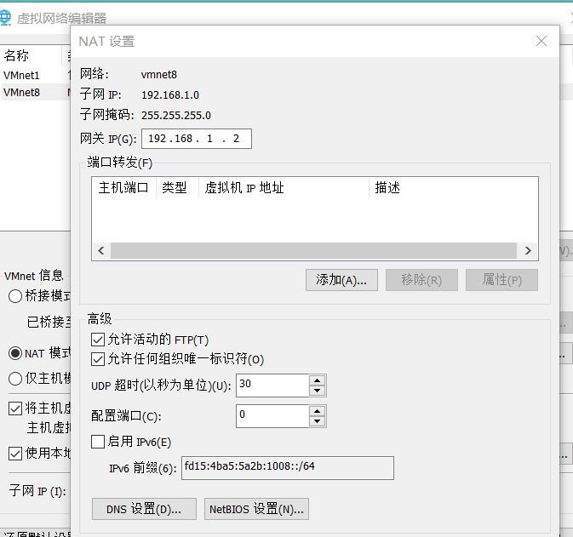This screenshot has height=537, width=573.
Task: Click the 主机端口 column header
Action: 123,188
